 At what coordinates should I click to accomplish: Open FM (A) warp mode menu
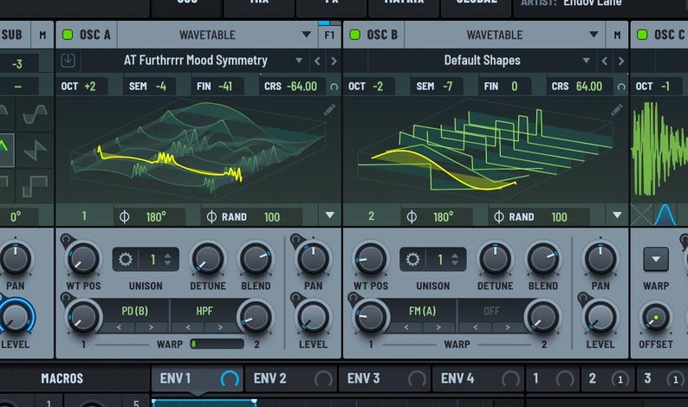[x=422, y=311]
